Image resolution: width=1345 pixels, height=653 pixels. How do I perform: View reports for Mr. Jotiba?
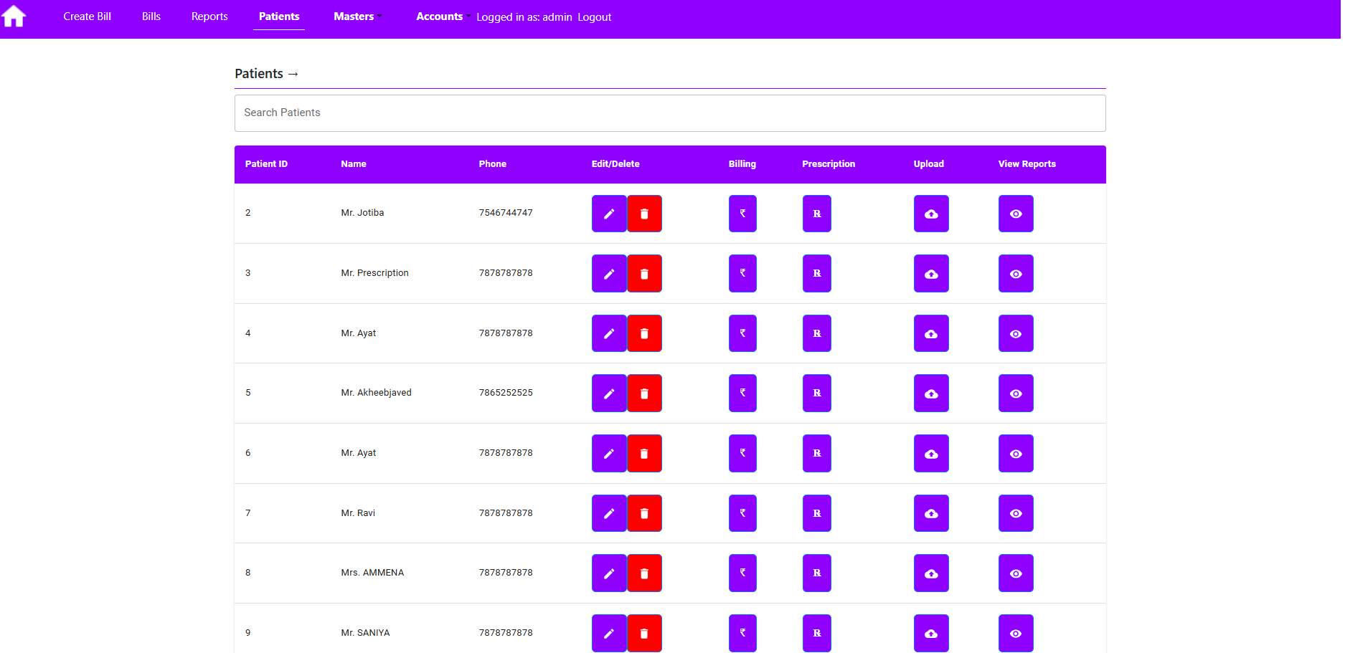1015,214
